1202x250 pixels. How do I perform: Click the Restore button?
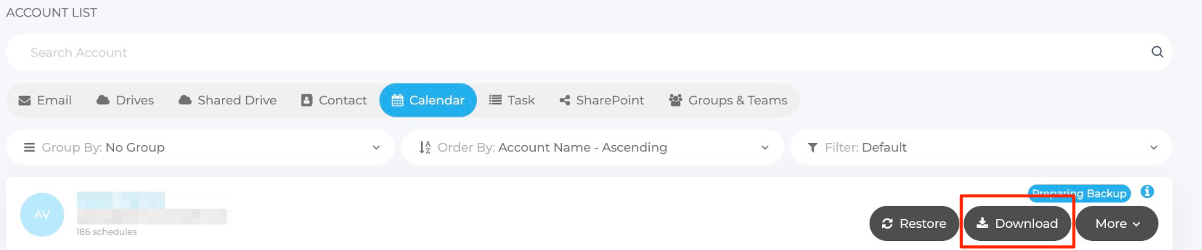pyautogui.click(x=914, y=224)
